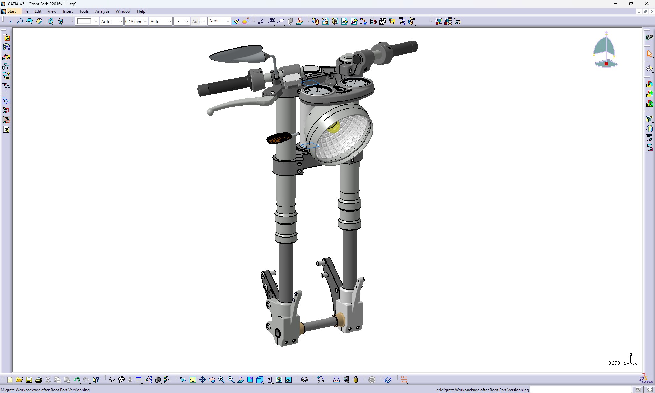
Task: Click the Measure Between icon
Action: 336,380
